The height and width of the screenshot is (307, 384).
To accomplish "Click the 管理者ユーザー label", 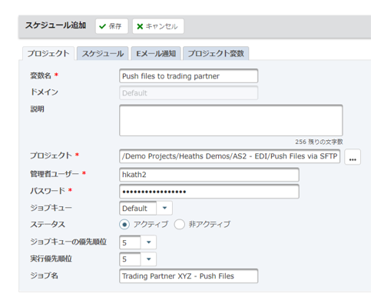I will 55,174.
